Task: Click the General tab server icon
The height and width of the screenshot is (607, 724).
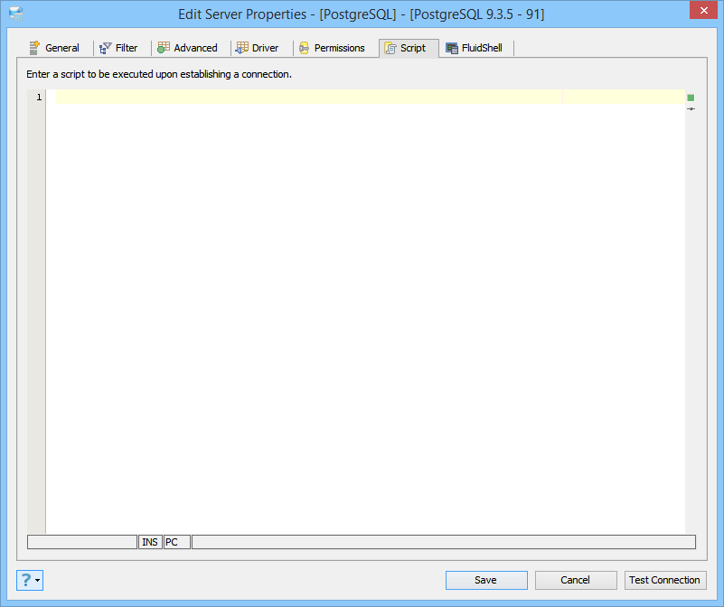Action: (34, 48)
